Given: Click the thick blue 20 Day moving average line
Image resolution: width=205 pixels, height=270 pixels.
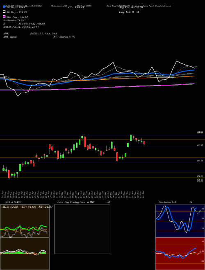Looking at the screenshot, I should tap(97, 79).
